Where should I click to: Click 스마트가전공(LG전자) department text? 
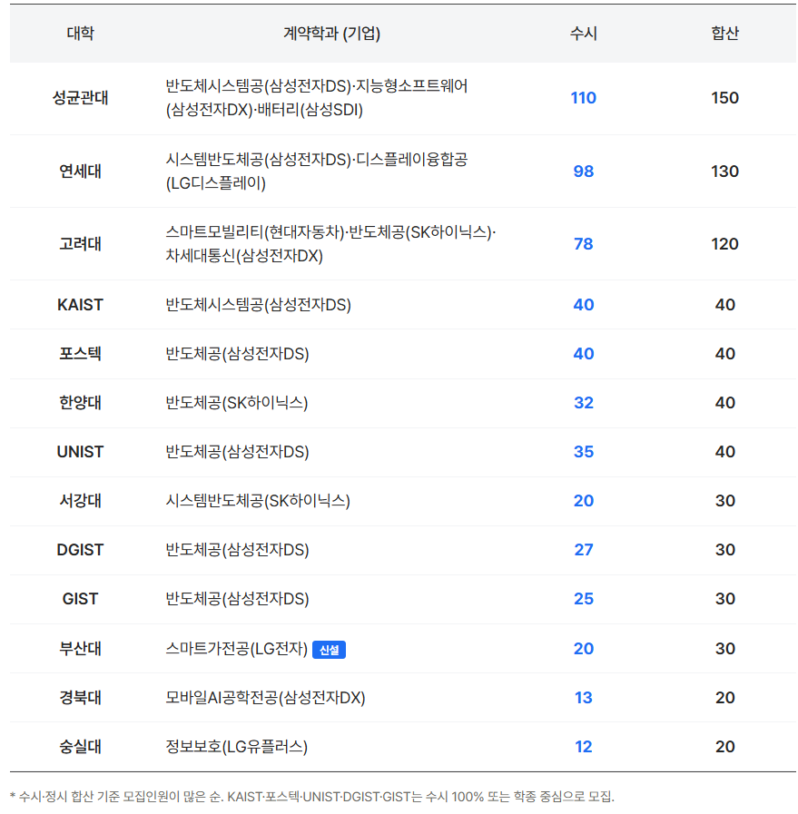[237, 649]
